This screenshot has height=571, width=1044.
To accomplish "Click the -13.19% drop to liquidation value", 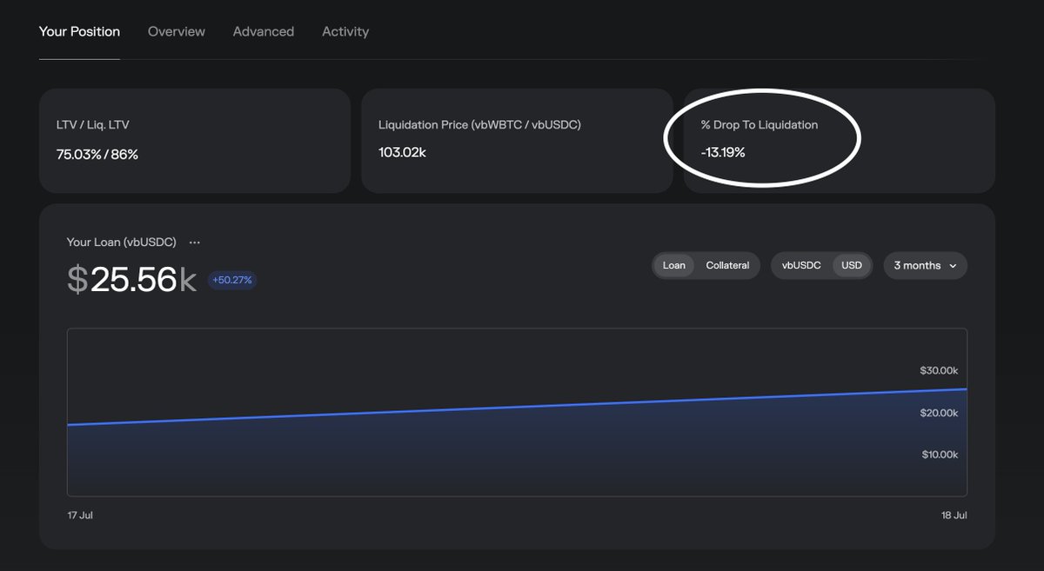I will pos(723,152).
